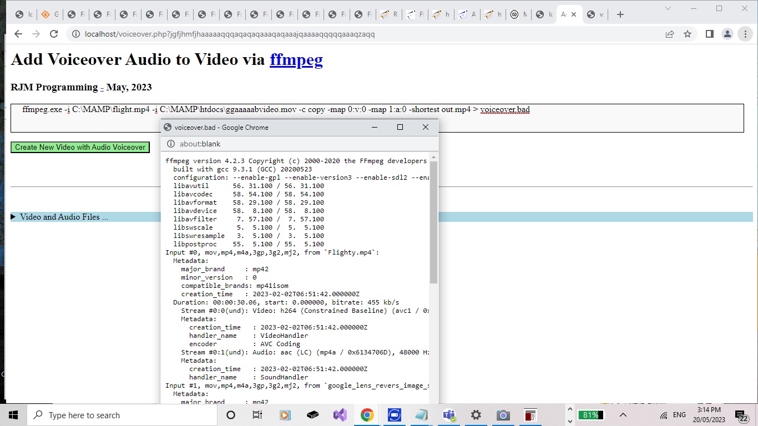Screen dimensions: 758x426
Task: Open Chrome side panel
Action: point(709,34)
